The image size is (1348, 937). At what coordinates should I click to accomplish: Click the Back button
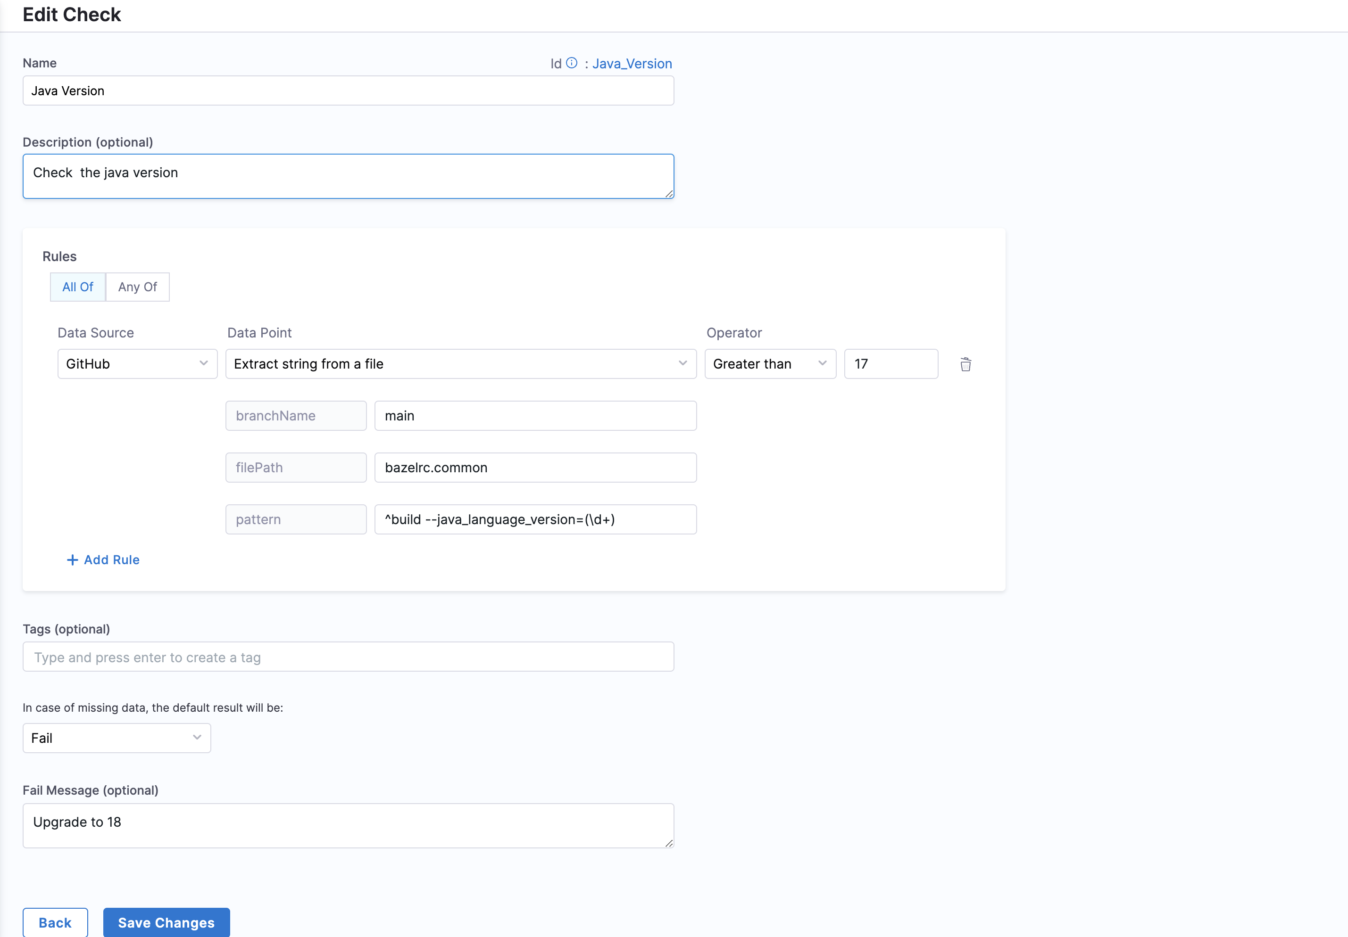coord(55,922)
